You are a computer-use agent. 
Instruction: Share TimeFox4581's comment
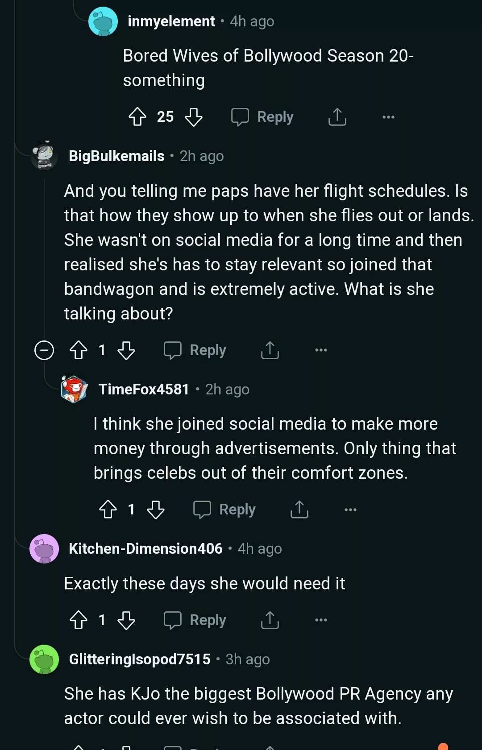click(299, 510)
